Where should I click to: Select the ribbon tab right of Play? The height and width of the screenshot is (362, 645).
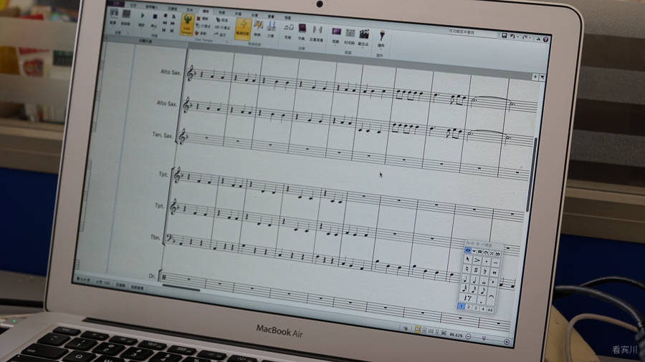point(221,12)
